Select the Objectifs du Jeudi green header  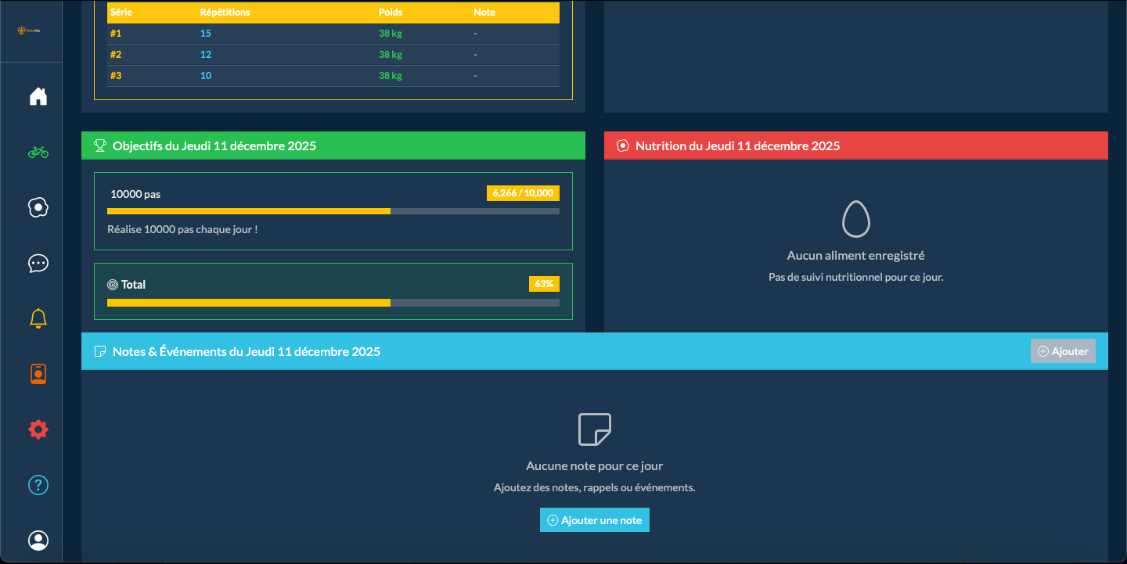click(333, 145)
